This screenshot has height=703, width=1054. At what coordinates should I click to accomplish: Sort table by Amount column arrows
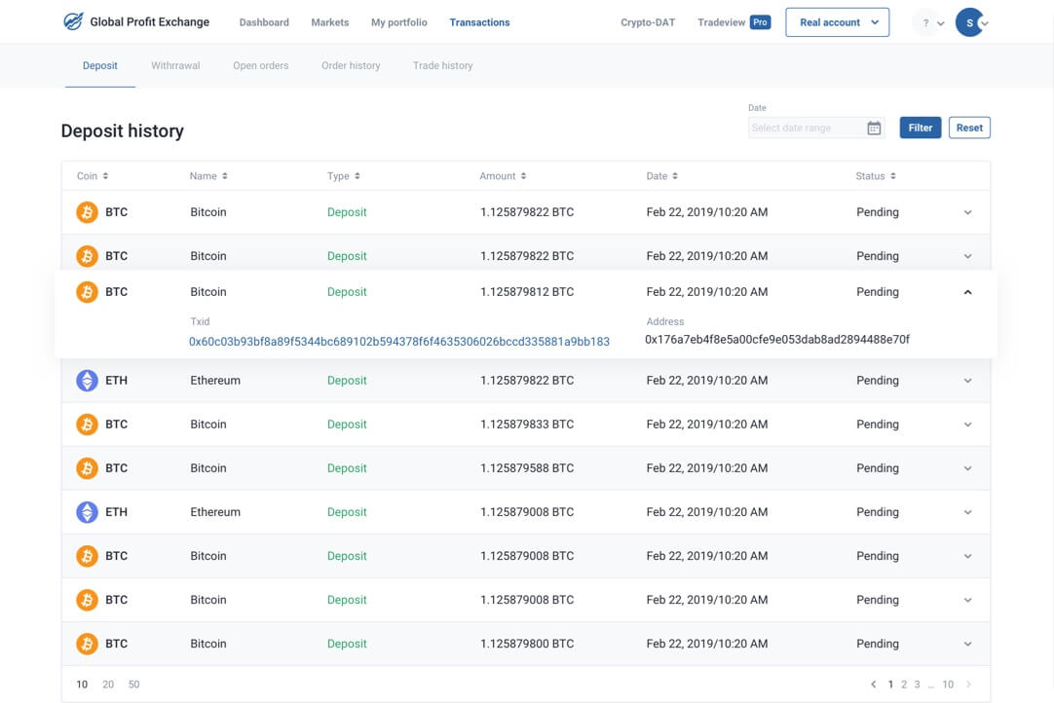coord(523,176)
